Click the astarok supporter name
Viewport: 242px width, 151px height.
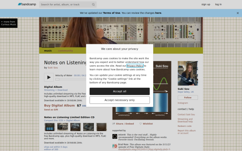[122, 134]
